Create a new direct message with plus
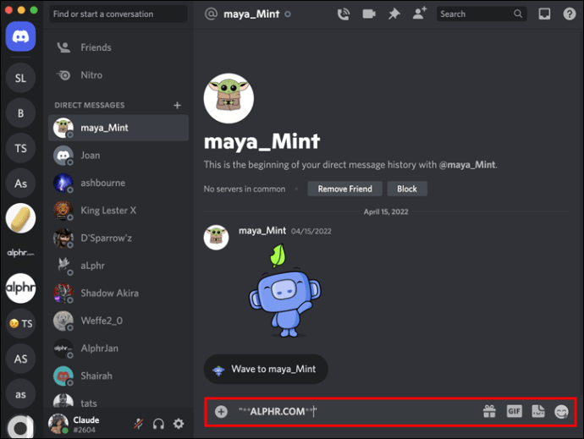 pos(177,106)
